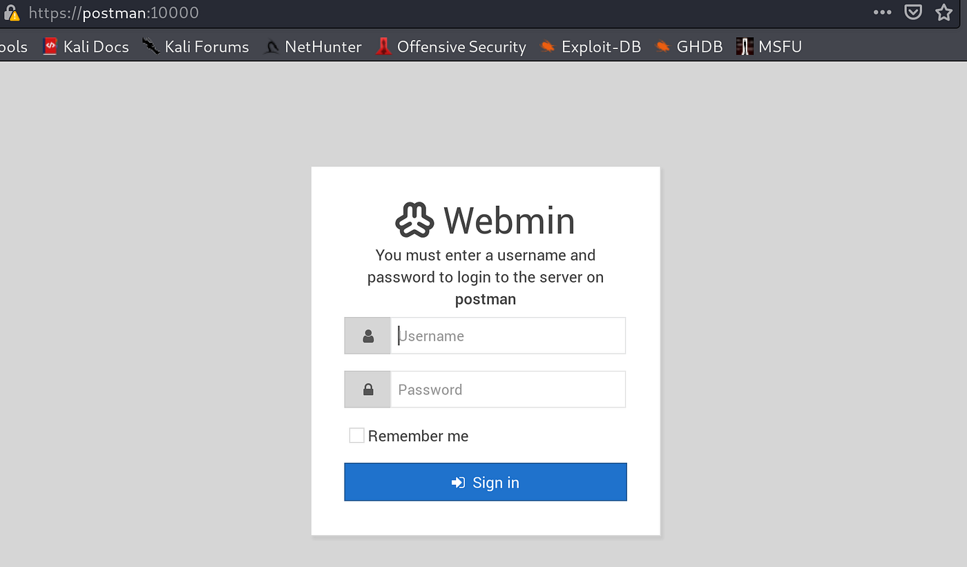The width and height of the screenshot is (967, 567).
Task: Click the bold 'postman' server name
Action: [x=486, y=300]
